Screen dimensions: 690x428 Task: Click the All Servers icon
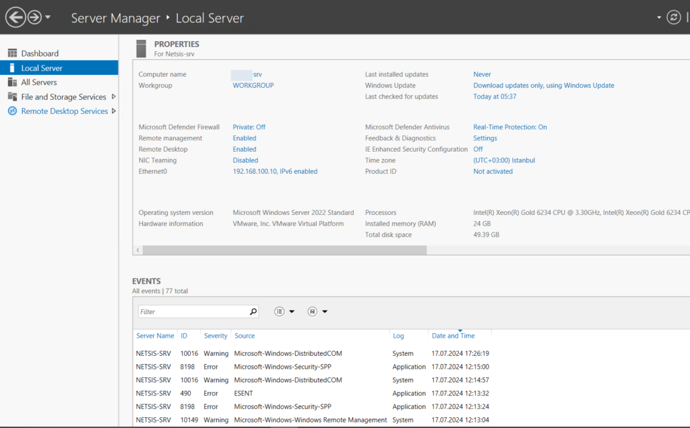click(12, 82)
